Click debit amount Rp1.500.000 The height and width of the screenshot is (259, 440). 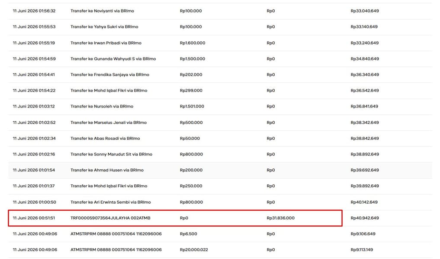point(193,59)
